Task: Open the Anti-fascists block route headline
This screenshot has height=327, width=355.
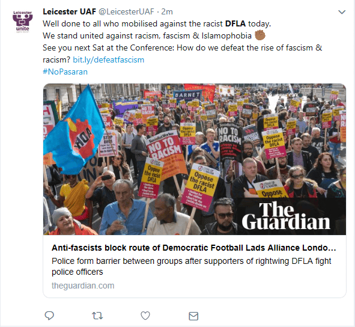Action: point(193,248)
